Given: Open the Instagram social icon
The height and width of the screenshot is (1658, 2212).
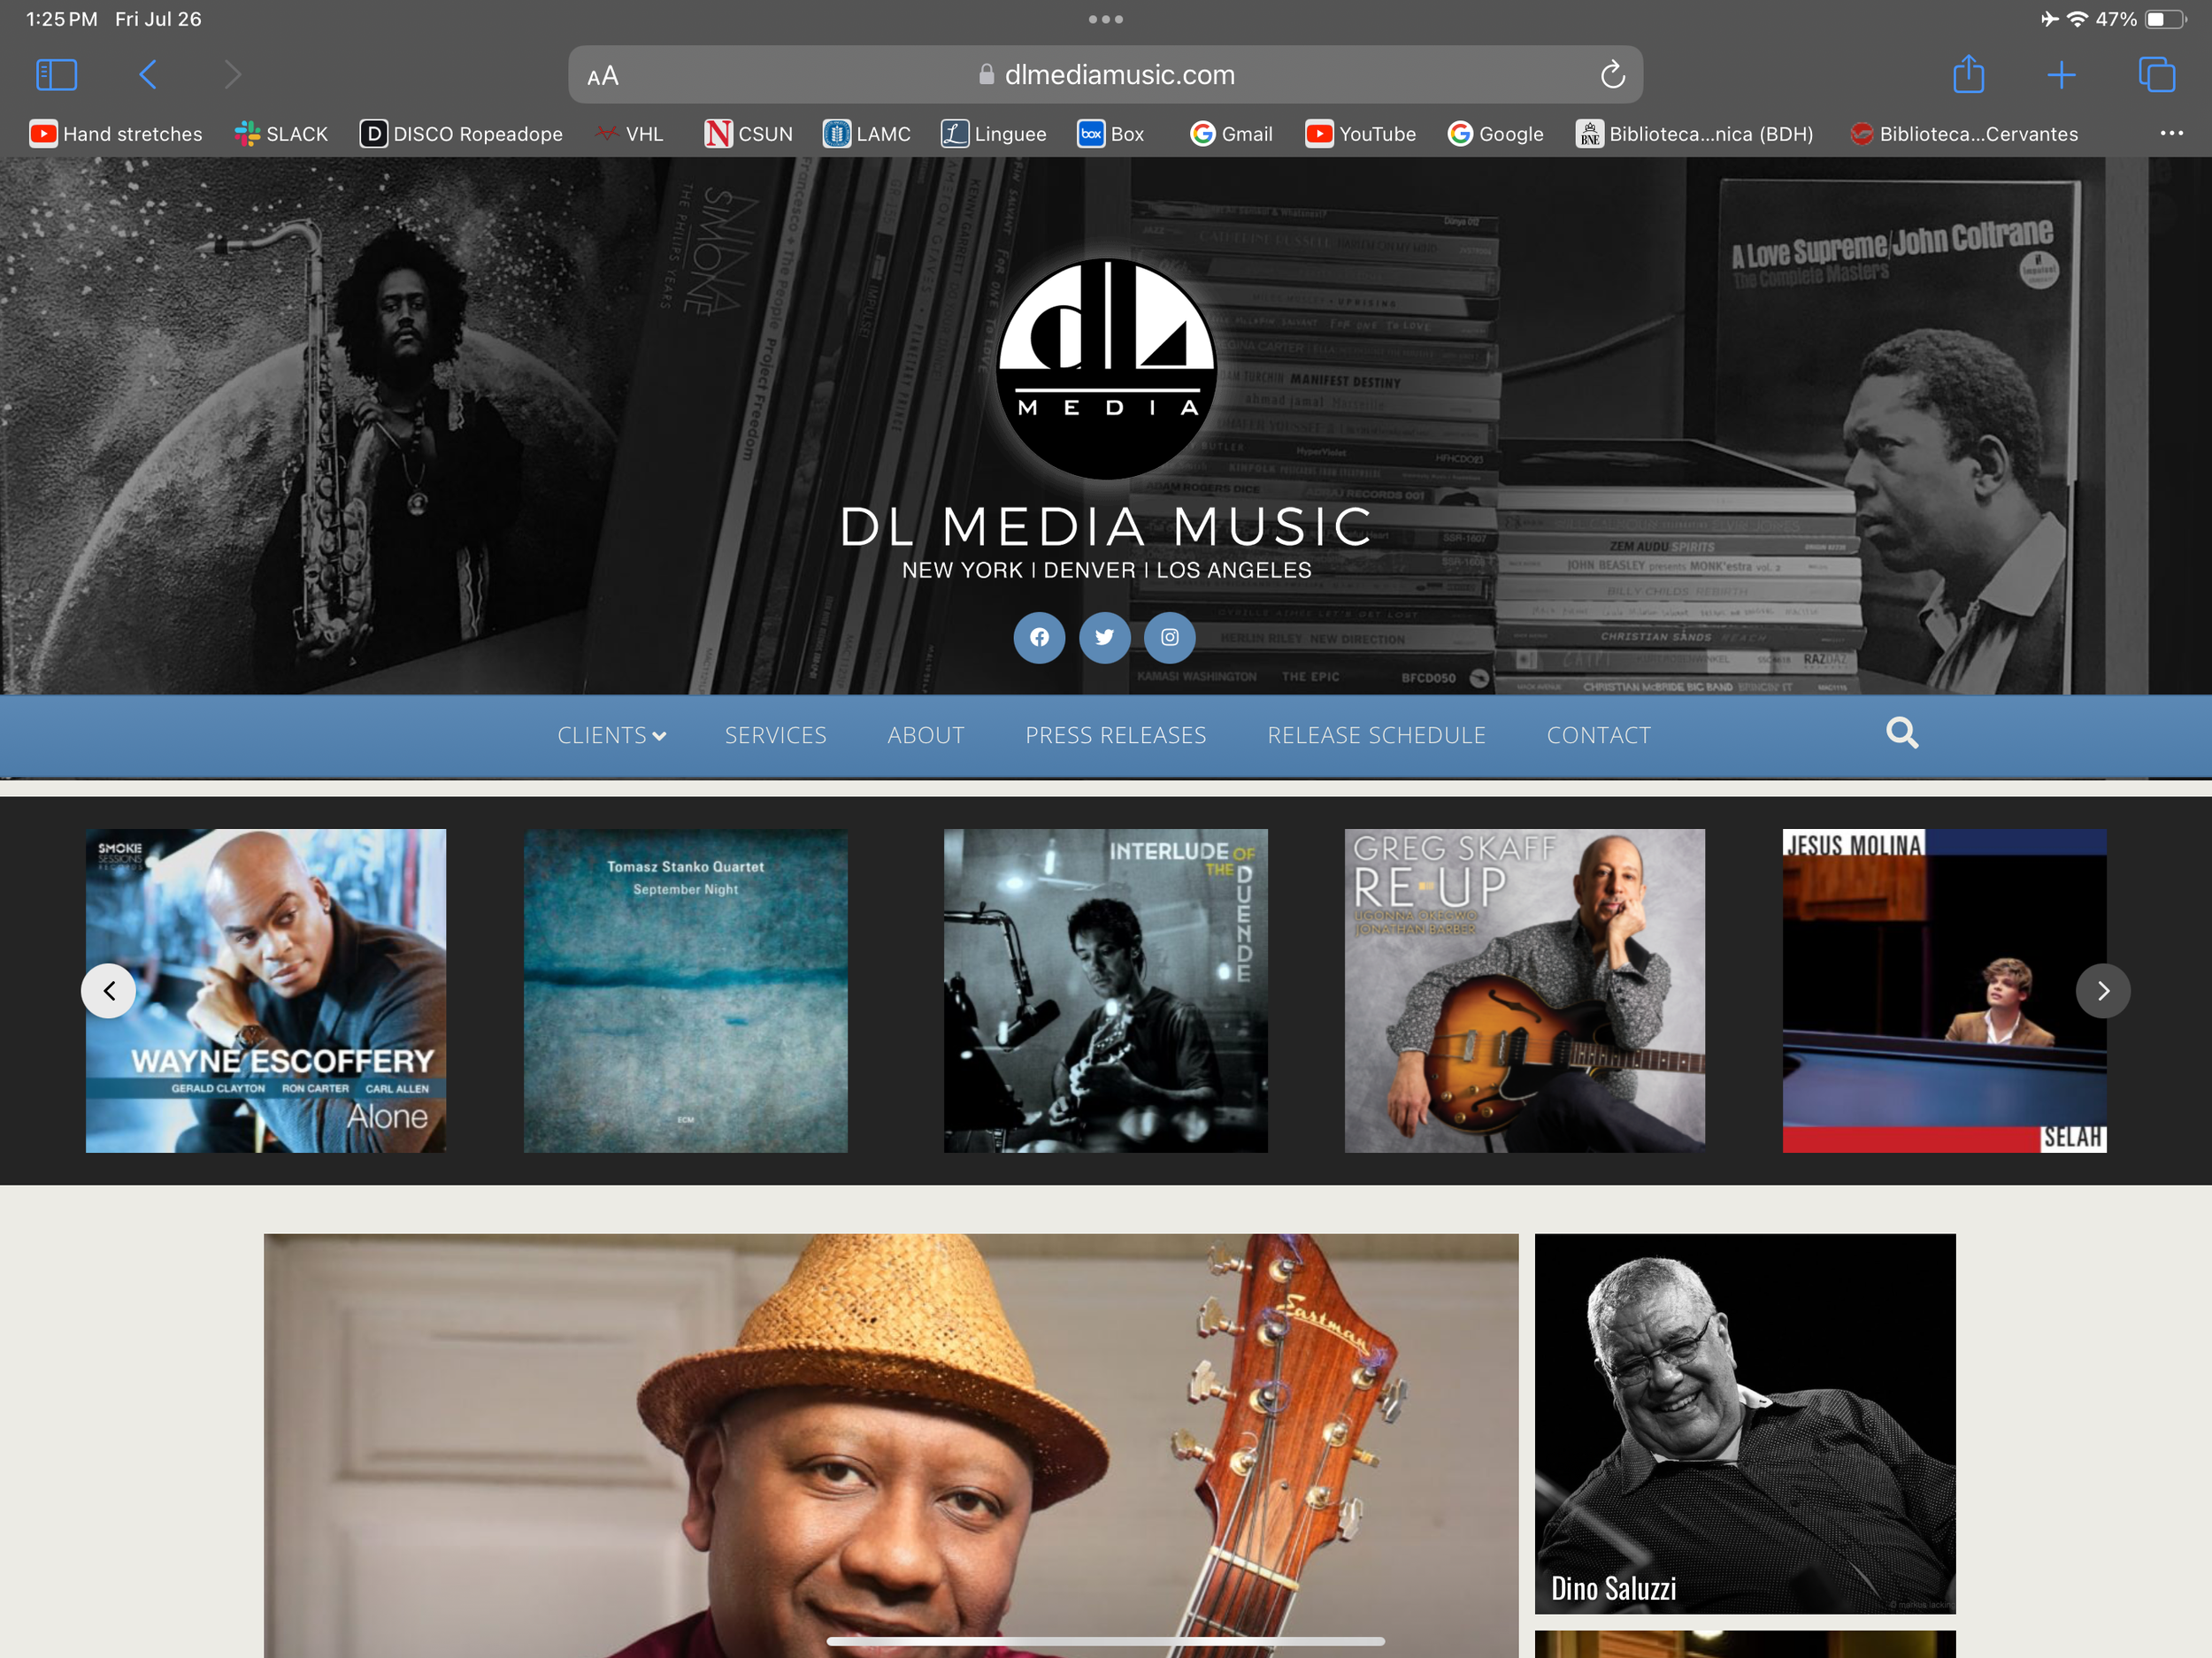Looking at the screenshot, I should point(1169,637).
